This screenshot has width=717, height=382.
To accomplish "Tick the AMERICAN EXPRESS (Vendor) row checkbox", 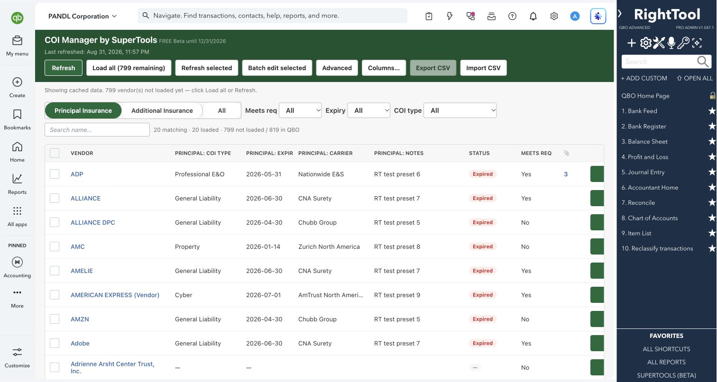I will 55,295.
